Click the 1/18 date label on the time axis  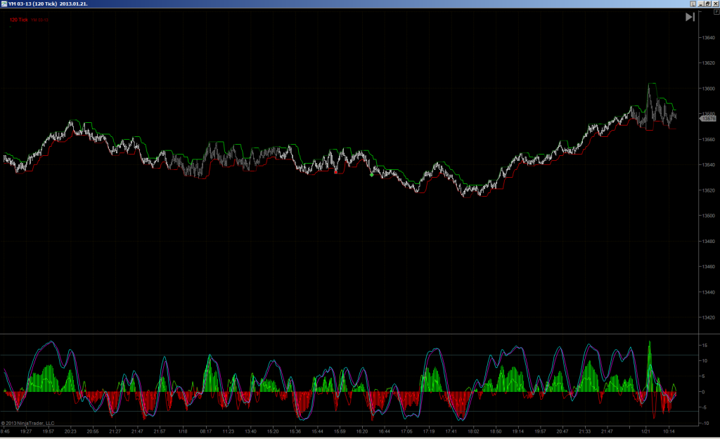click(183, 431)
